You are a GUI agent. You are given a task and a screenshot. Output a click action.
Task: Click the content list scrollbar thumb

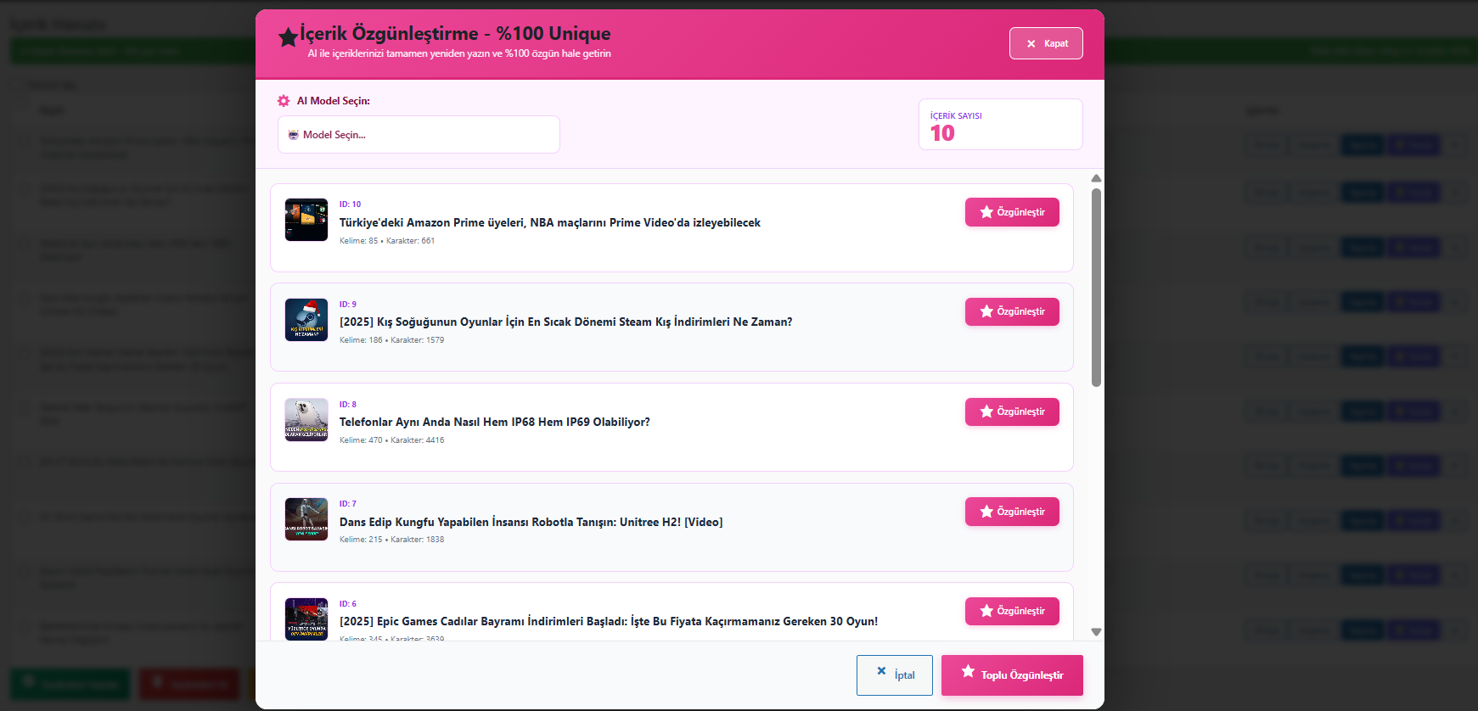tap(1096, 288)
